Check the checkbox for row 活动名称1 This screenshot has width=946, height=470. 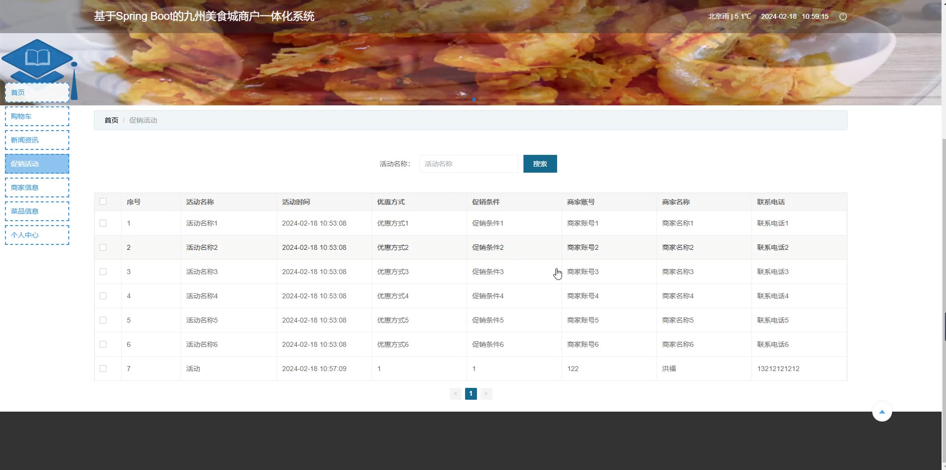coord(103,223)
